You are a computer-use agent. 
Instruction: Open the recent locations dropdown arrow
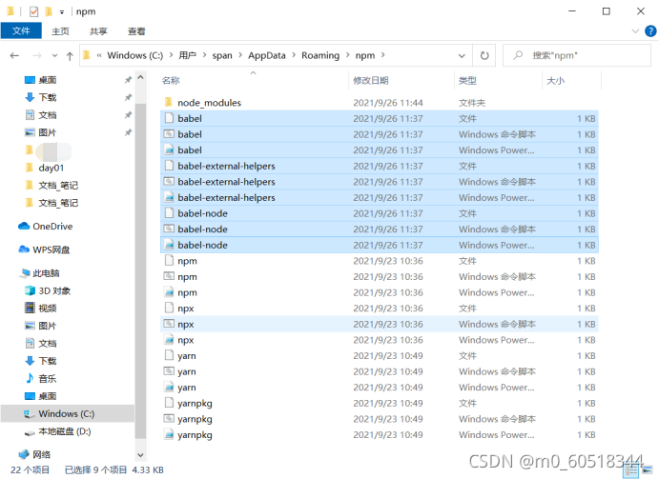(54, 56)
